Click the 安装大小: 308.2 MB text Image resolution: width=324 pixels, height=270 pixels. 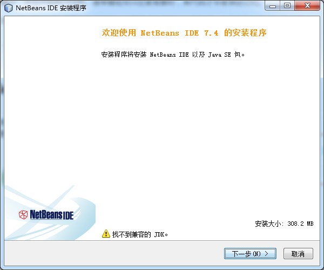tap(284, 224)
